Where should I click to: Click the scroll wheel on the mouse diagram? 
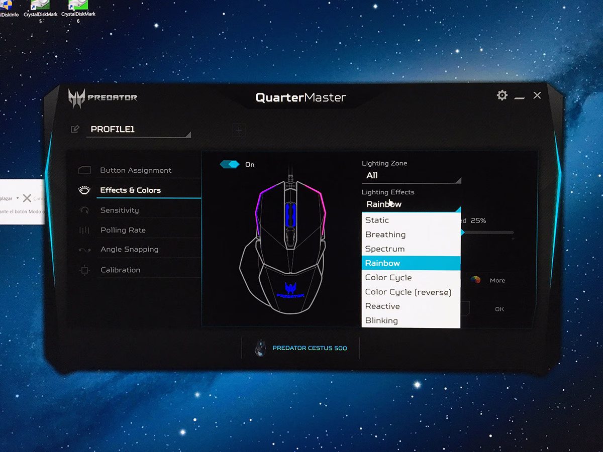point(289,214)
